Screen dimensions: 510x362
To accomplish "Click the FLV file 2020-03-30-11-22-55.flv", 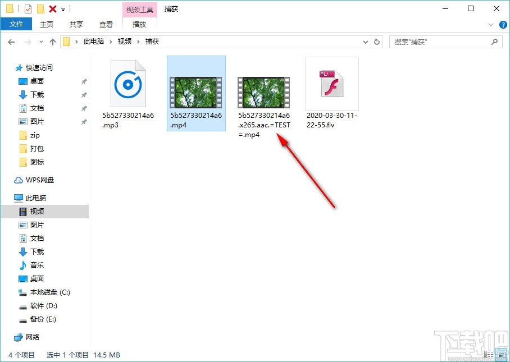I will pos(331,84).
